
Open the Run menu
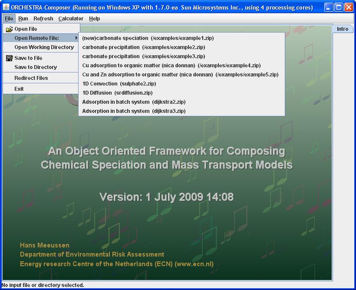click(23, 18)
